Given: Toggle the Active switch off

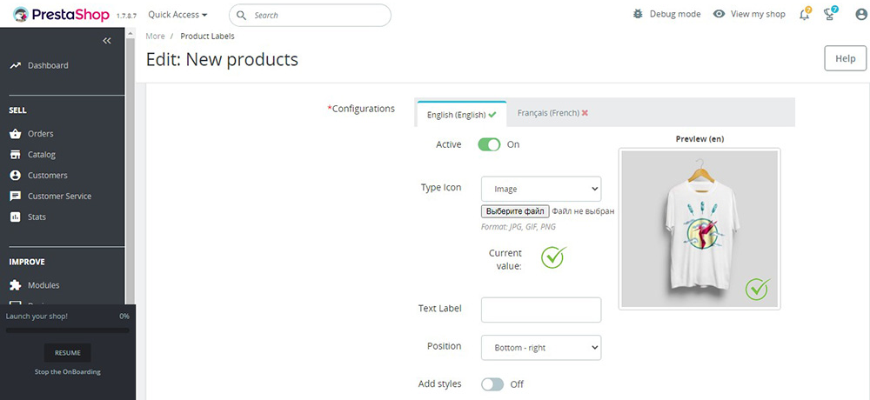Looking at the screenshot, I should click(x=489, y=144).
